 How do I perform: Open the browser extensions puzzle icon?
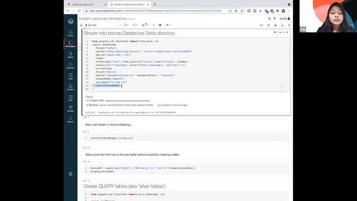(278, 11)
